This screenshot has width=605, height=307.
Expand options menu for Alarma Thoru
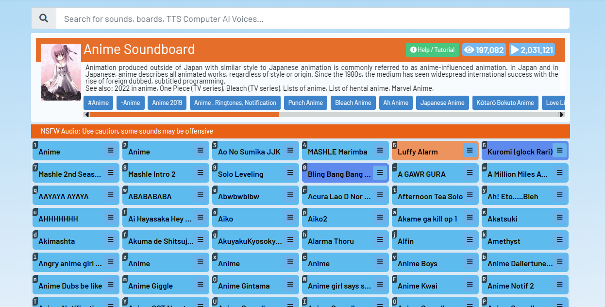pyautogui.click(x=380, y=240)
